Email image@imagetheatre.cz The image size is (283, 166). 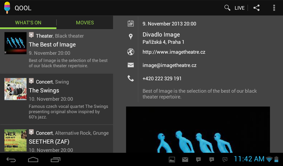[169, 65]
